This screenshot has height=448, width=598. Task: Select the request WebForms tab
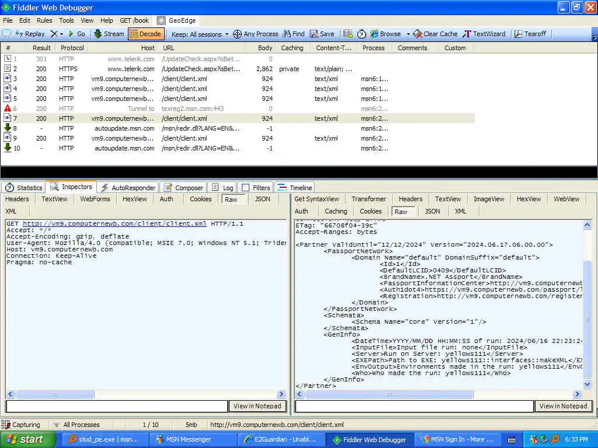tap(95, 199)
